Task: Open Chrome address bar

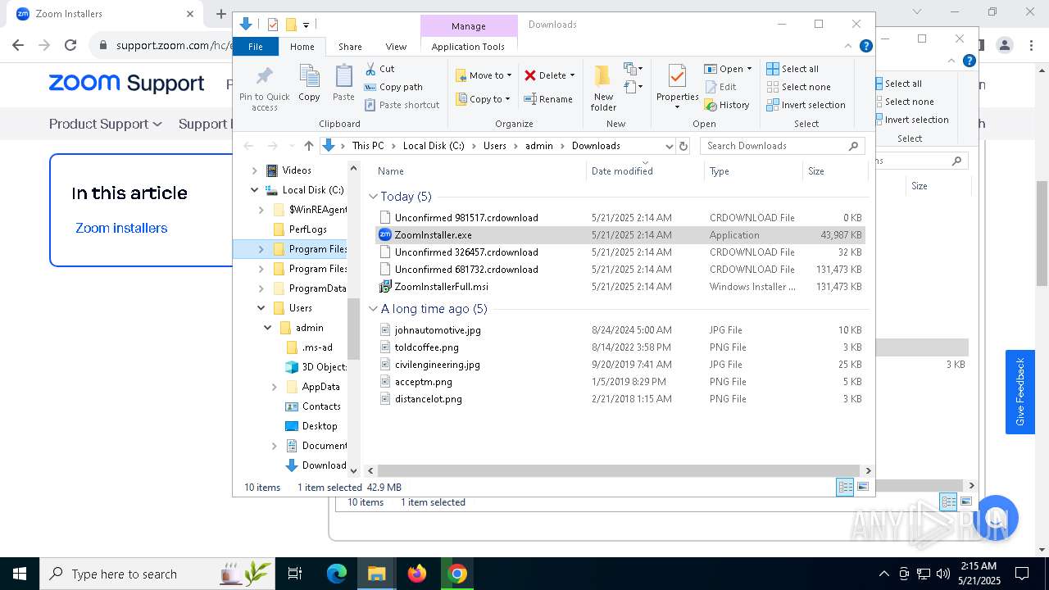Action: 164,46
